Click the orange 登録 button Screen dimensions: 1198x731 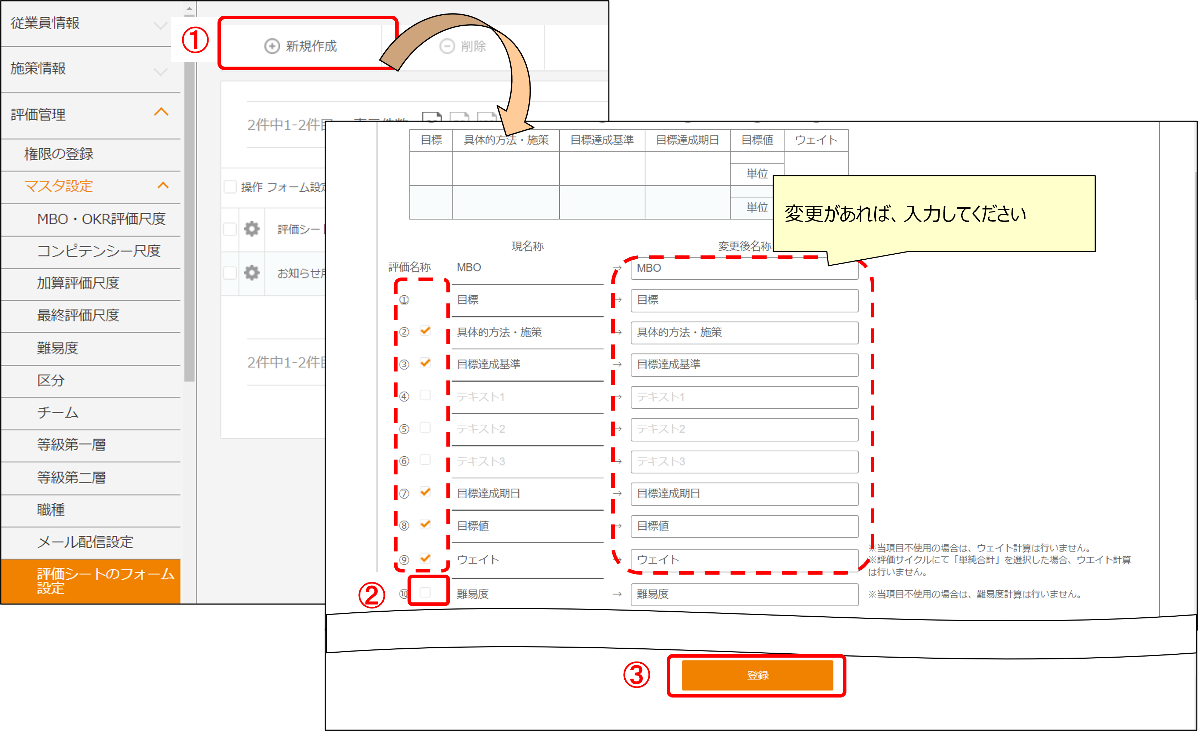[757, 675]
